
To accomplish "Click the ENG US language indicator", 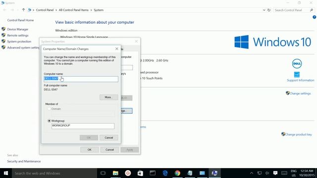I will point(294,173).
